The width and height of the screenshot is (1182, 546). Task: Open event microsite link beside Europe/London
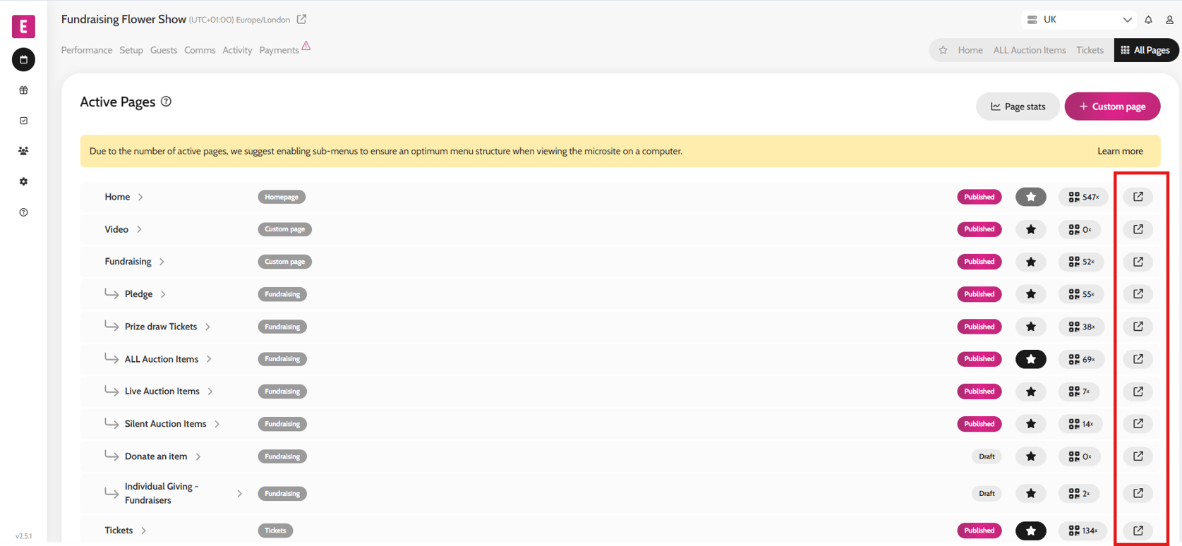[x=301, y=19]
